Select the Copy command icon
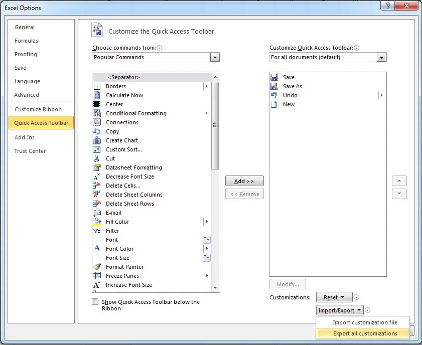422x345 pixels. 97,131
